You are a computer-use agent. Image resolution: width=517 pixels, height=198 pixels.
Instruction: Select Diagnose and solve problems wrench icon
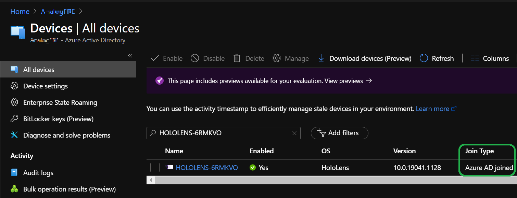[14, 135]
